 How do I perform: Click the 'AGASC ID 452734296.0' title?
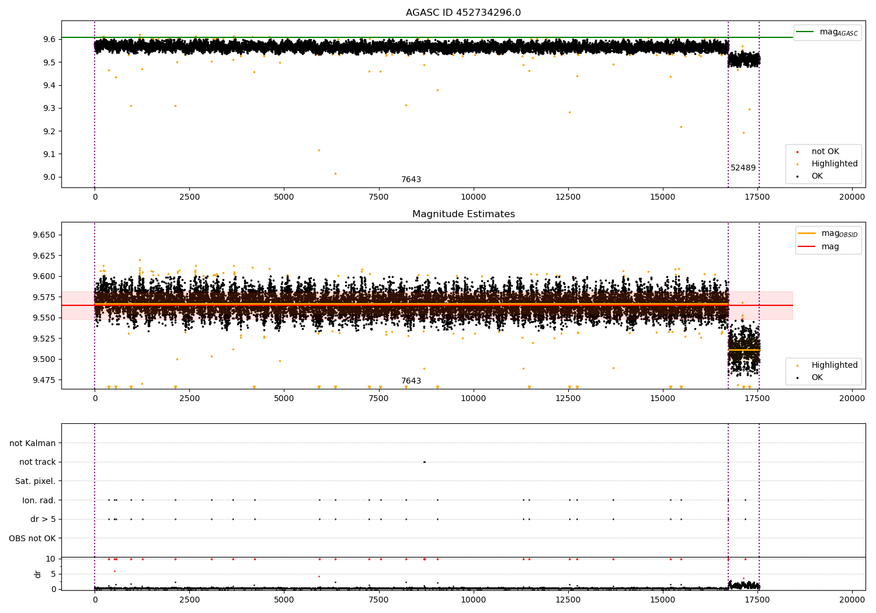click(x=463, y=13)
